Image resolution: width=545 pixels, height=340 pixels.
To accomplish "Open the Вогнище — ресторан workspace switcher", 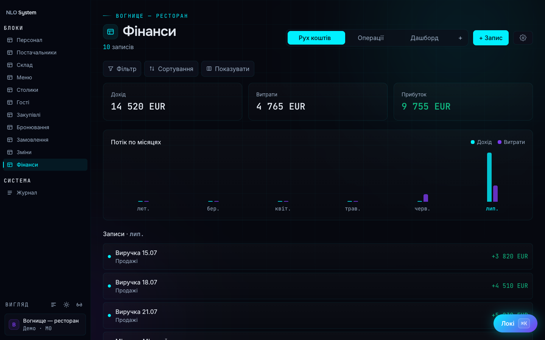I will [45, 325].
